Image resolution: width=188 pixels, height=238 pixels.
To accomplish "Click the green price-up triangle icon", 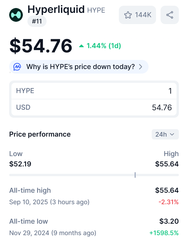I will tap(81, 46).
